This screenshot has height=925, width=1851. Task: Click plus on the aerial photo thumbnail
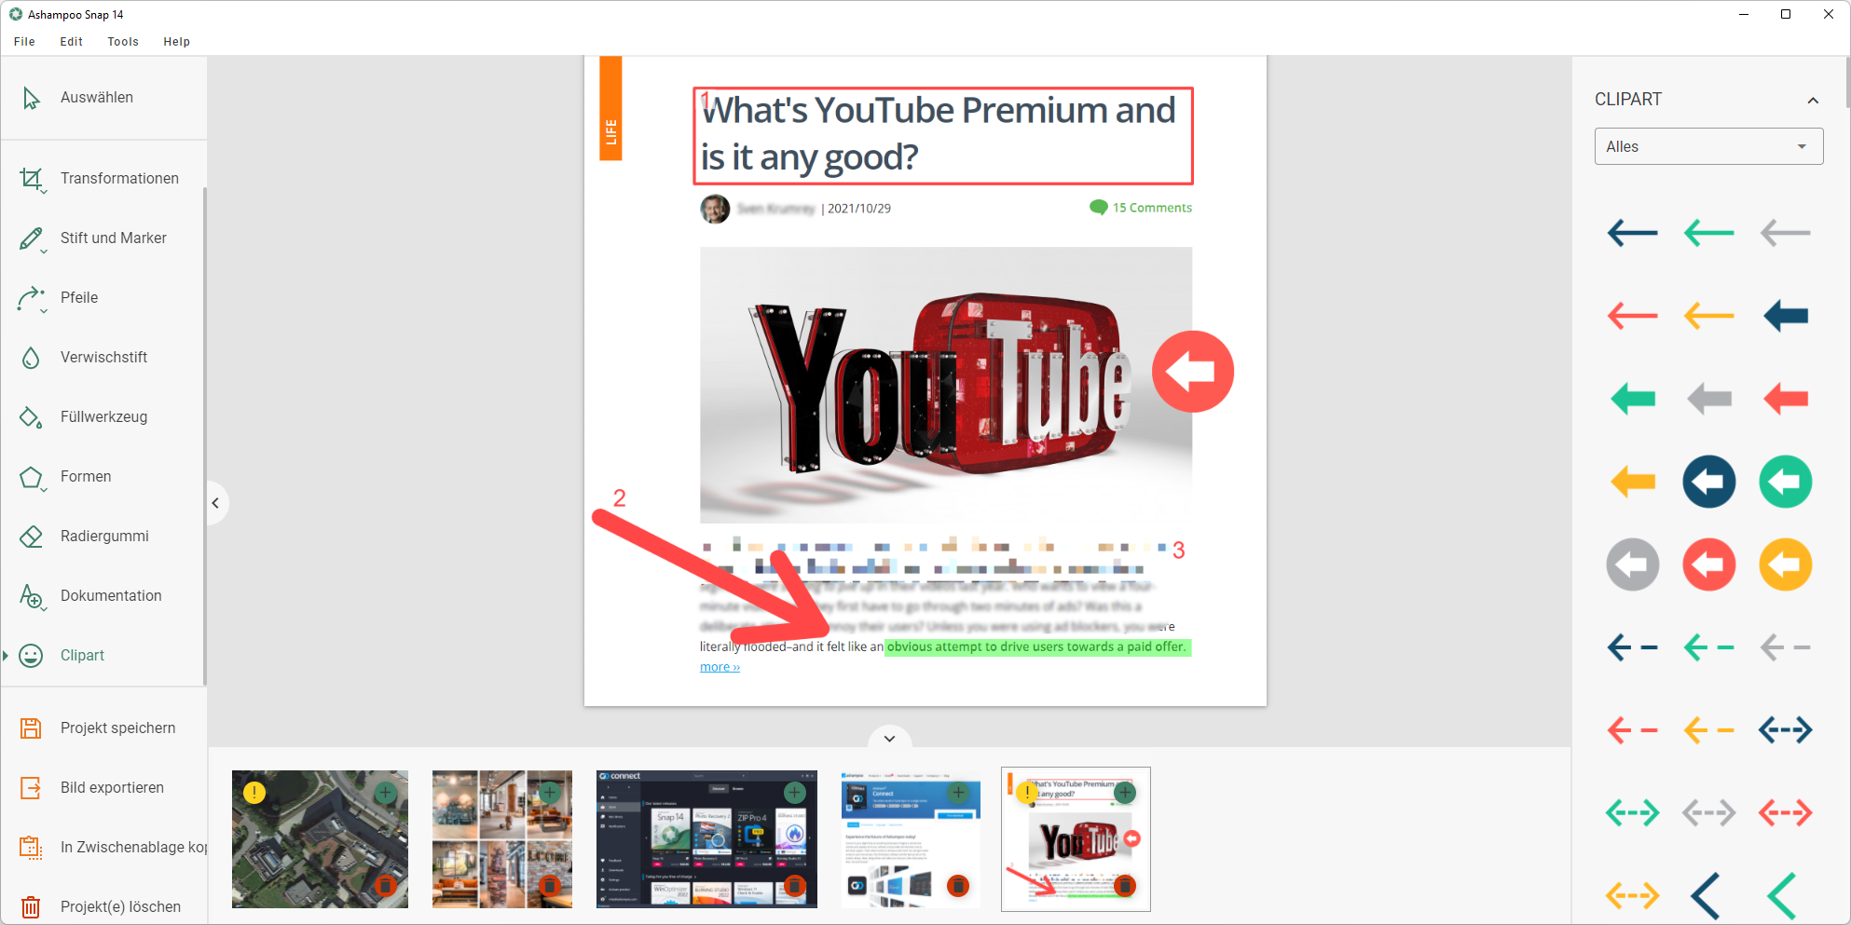(x=386, y=793)
